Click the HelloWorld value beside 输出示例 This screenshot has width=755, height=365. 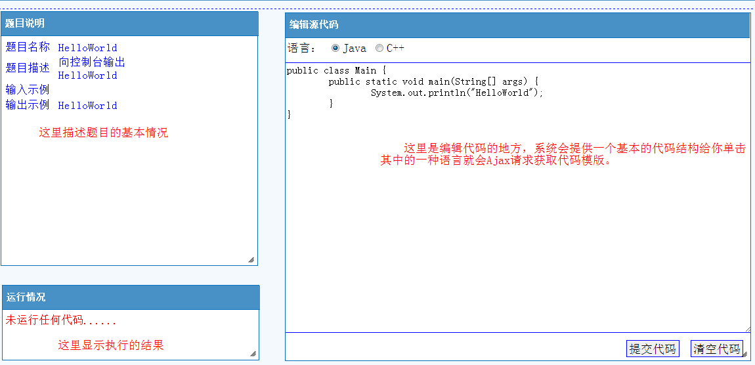tap(87, 106)
